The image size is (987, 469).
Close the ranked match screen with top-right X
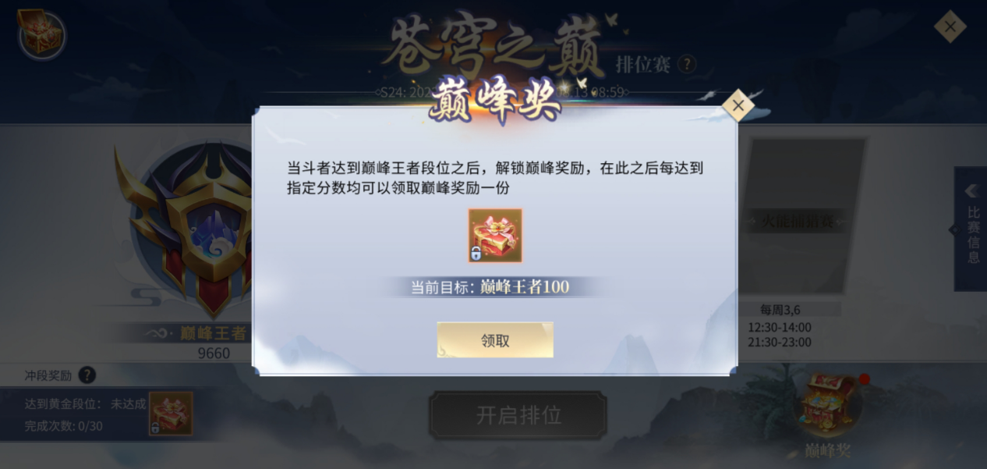point(950,27)
